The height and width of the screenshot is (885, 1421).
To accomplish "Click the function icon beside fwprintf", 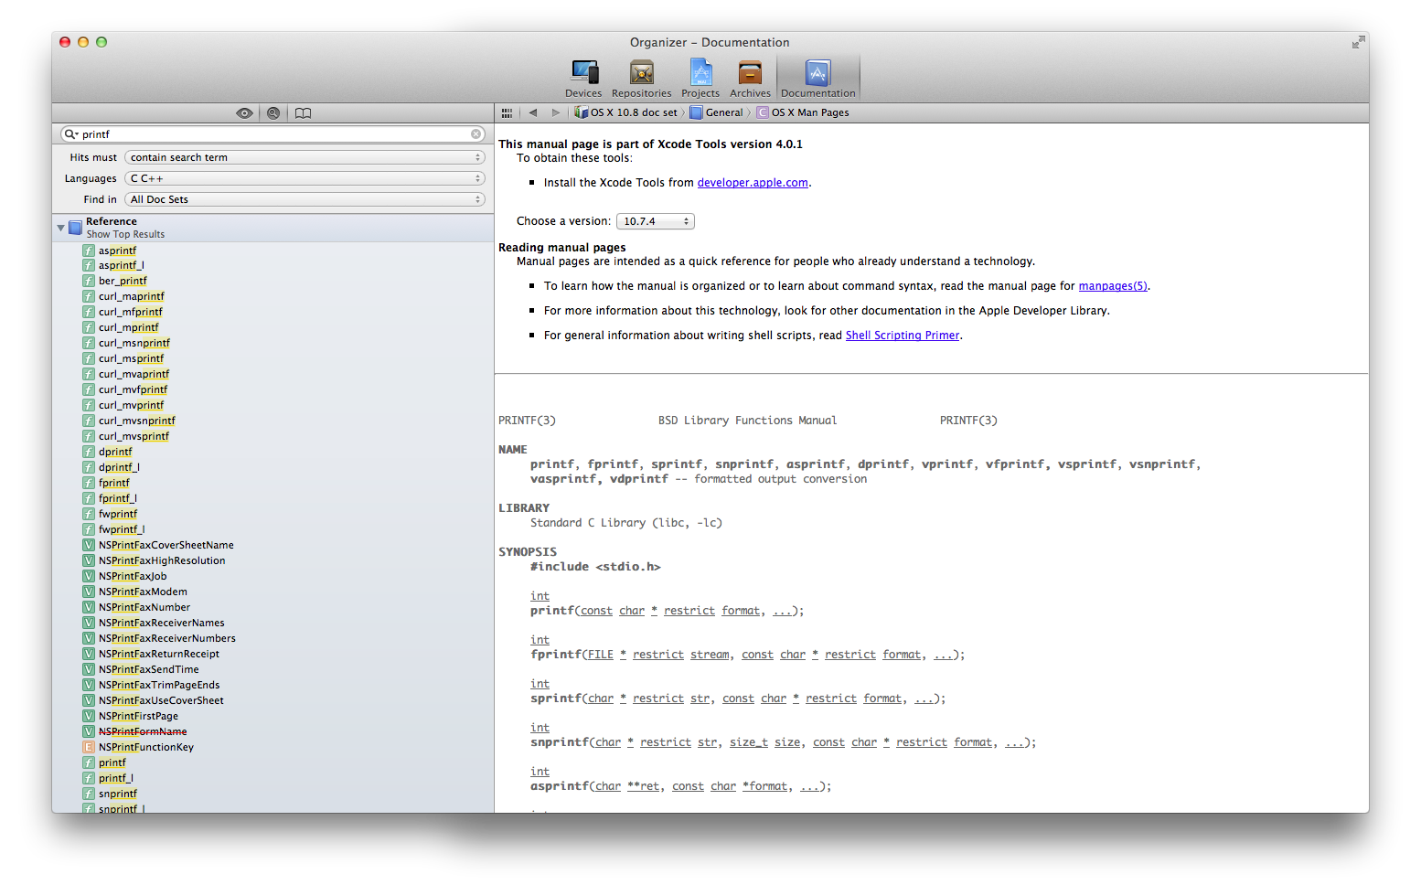I will pos(89,514).
